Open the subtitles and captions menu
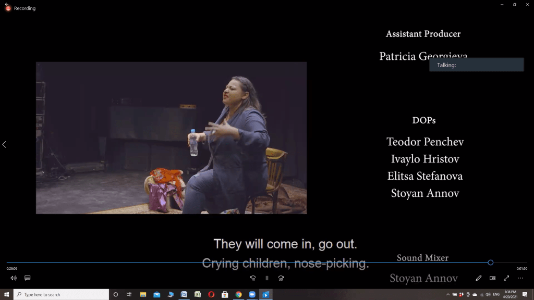 pyautogui.click(x=27, y=278)
